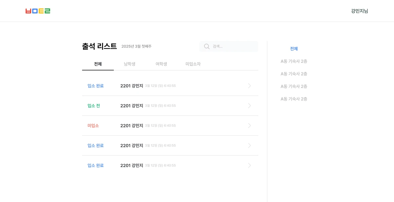Select 전체 in the right sidebar

[294, 49]
